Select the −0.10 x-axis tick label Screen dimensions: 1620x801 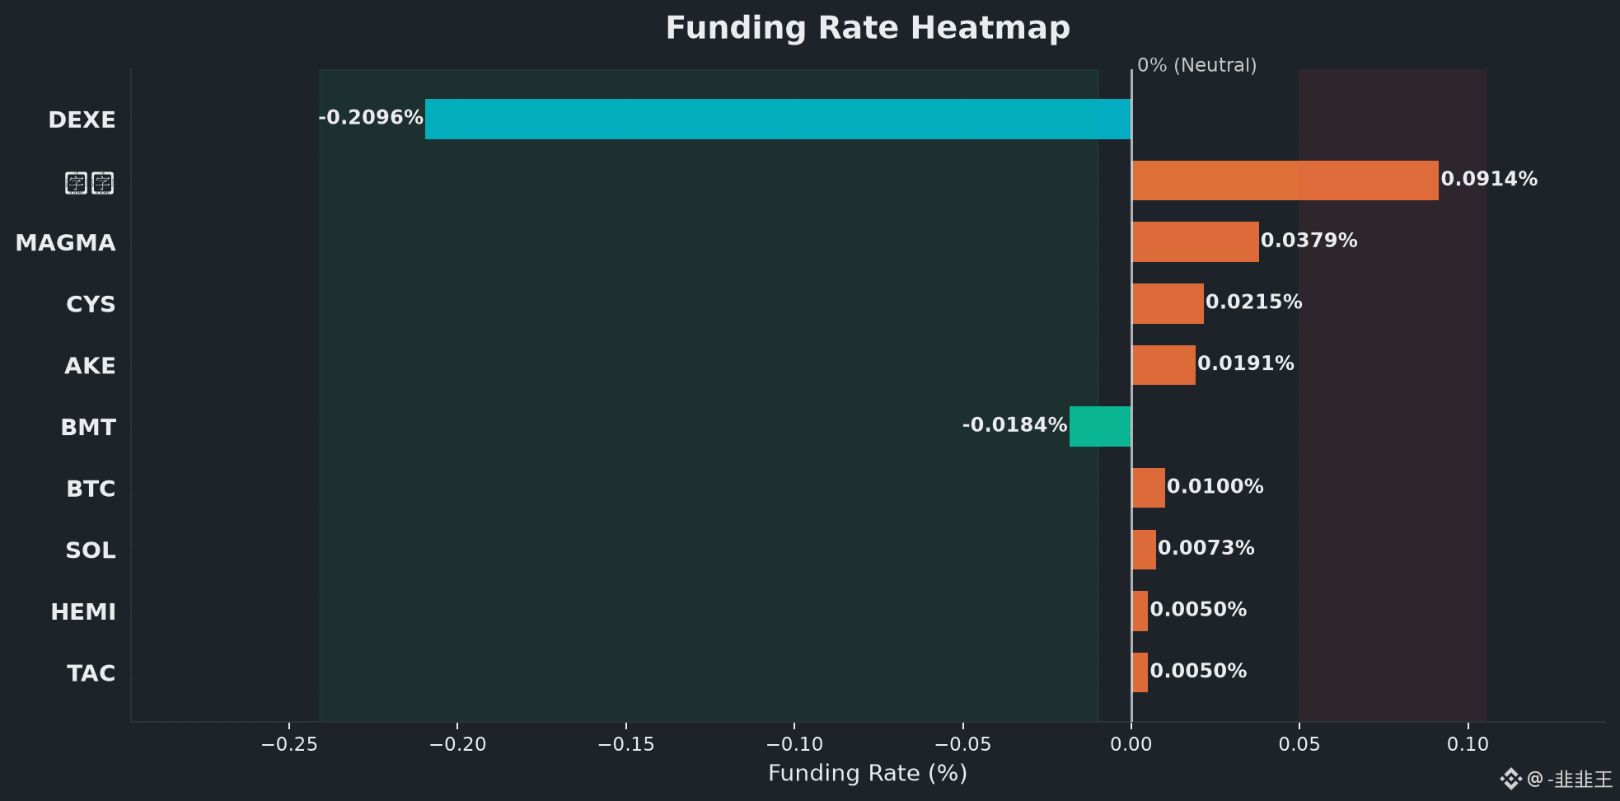(x=794, y=745)
